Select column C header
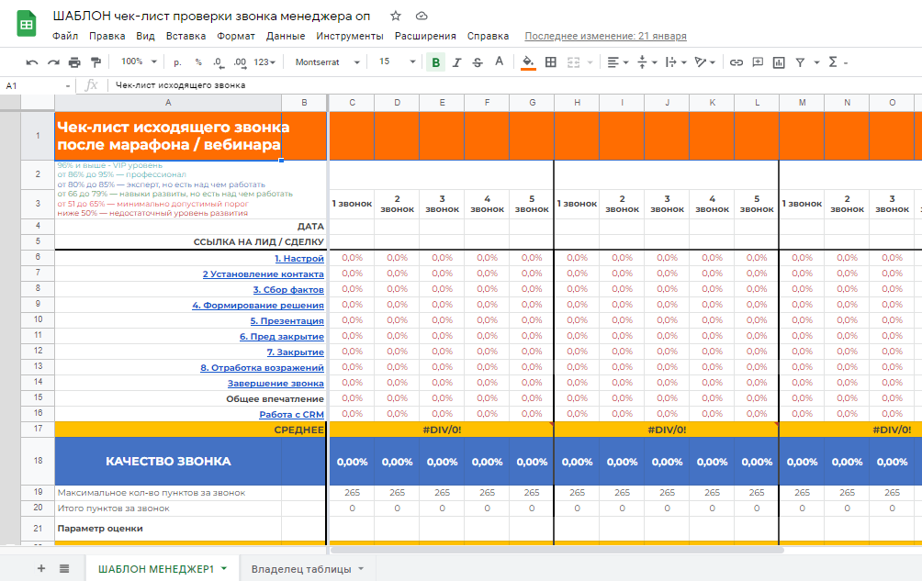Screen dimensions: 922x581 (352, 103)
